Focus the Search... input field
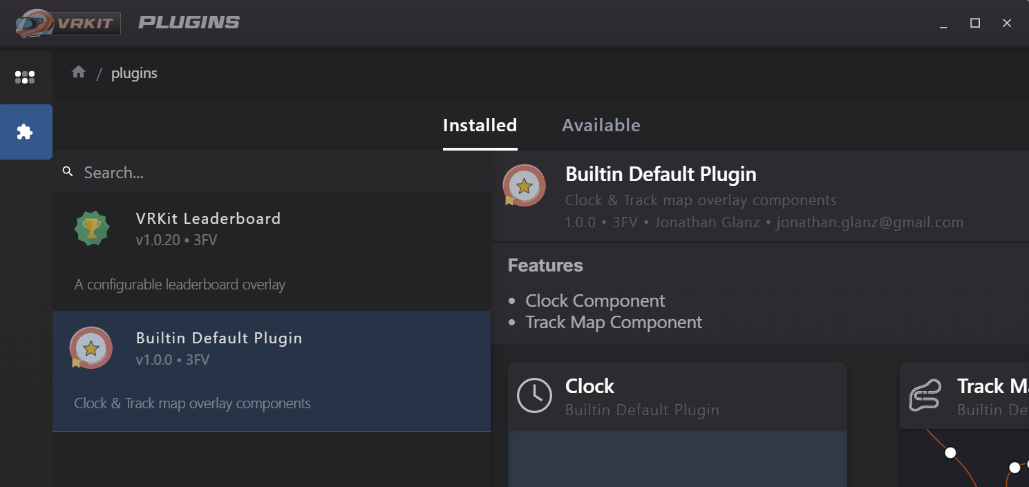This screenshot has height=487, width=1029. [272, 172]
